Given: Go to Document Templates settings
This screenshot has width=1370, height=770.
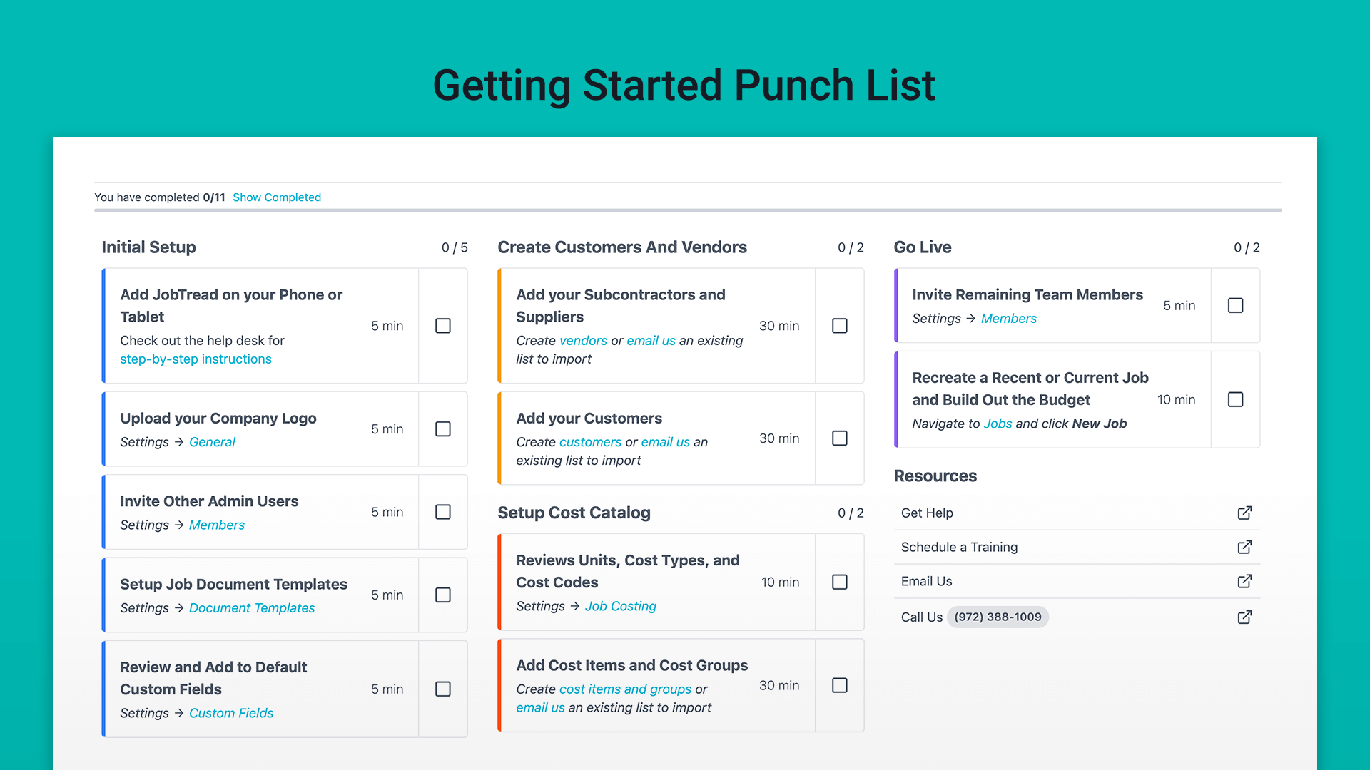Looking at the screenshot, I should [252, 608].
